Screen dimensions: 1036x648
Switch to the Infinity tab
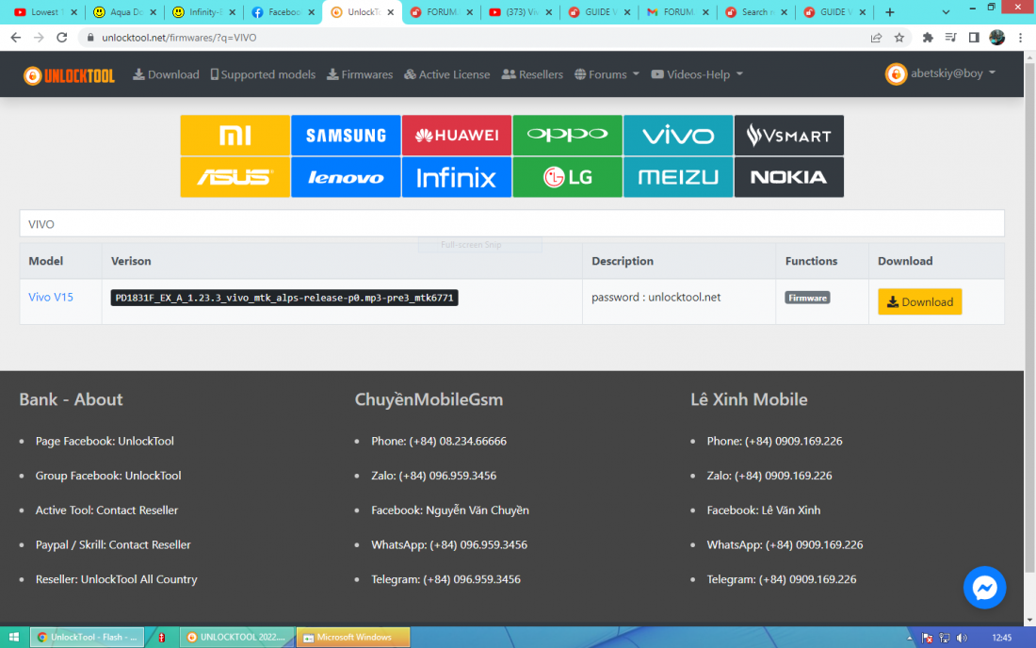coord(203,12)
